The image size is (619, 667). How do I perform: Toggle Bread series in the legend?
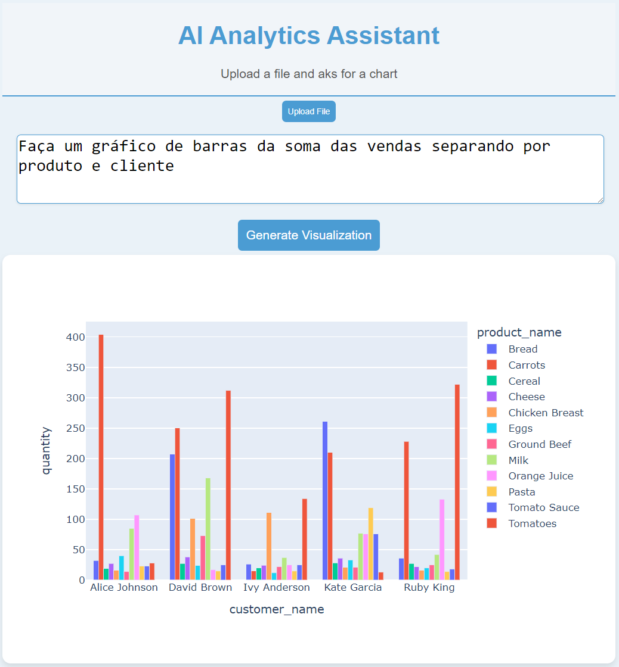(522, 349)
